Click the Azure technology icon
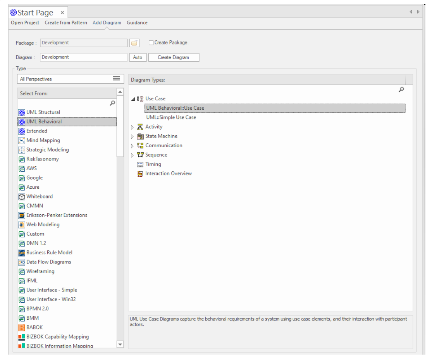 pyautogui.click(x=21, y=188)
